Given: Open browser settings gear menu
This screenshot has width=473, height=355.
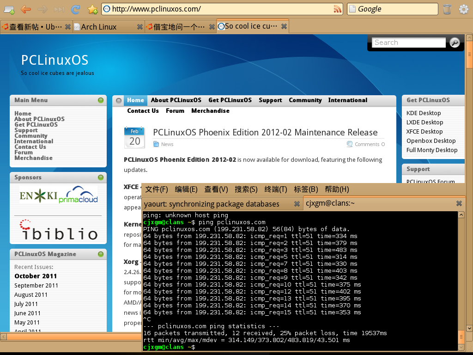Looking at the screenshot, I should (x=463, y=9).
